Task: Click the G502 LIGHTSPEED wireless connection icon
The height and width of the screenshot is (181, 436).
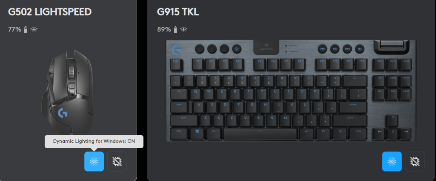Action: (34, 29)
